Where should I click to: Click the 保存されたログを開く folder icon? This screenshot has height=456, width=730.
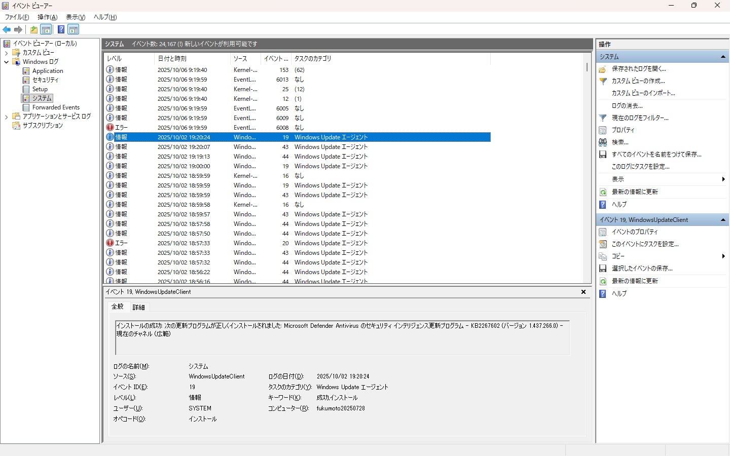pos(603,69)
